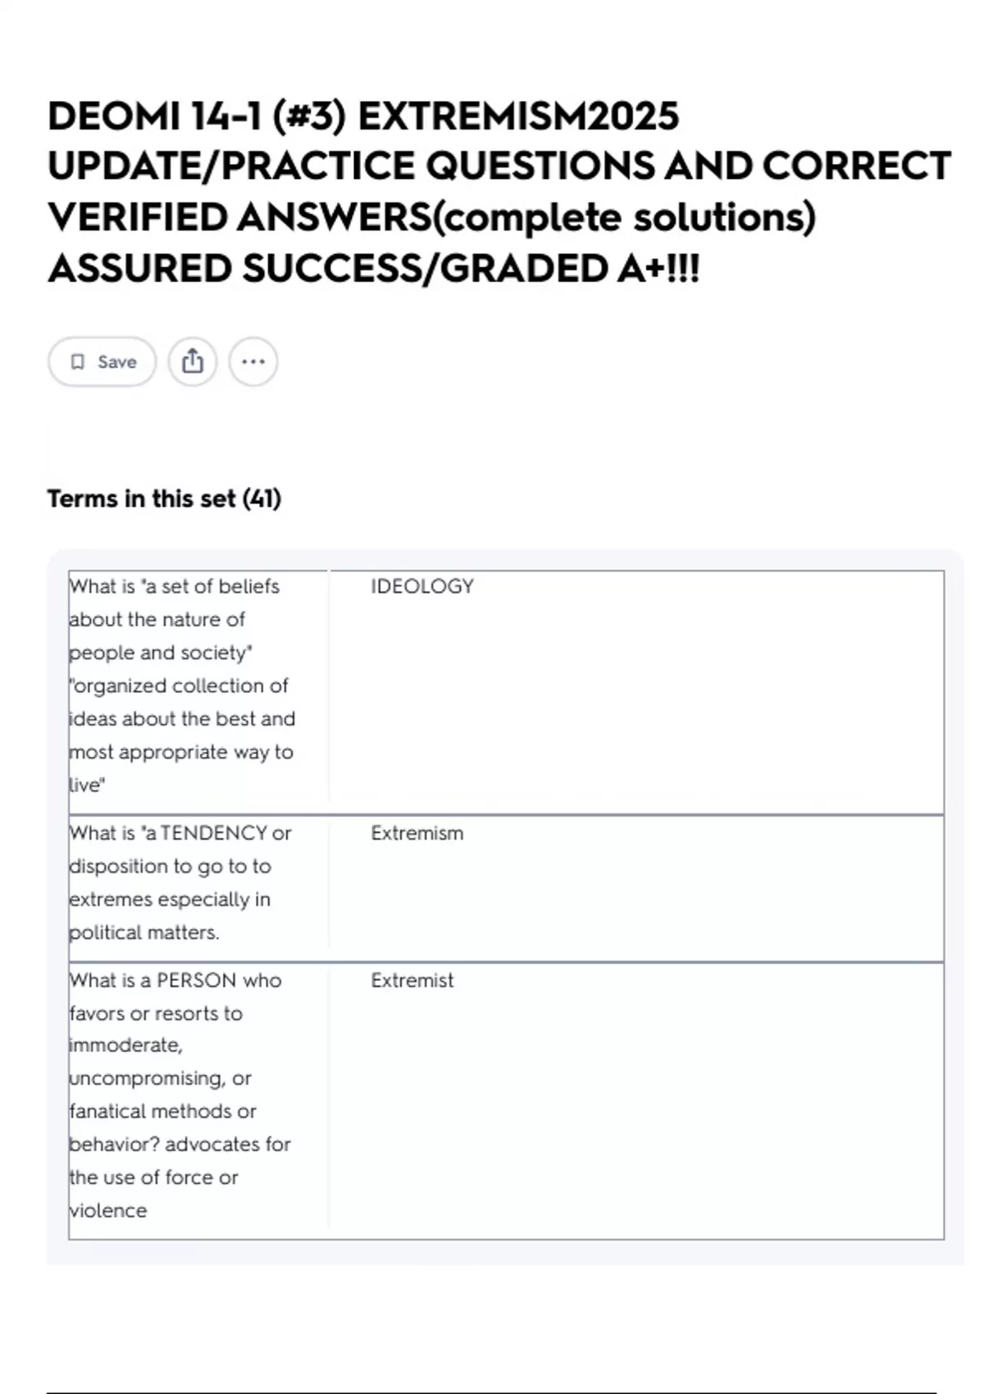Click the bookmark icon inside Save
The width and height of the screenshot is (984, 1394).
[x=78, y=362]
